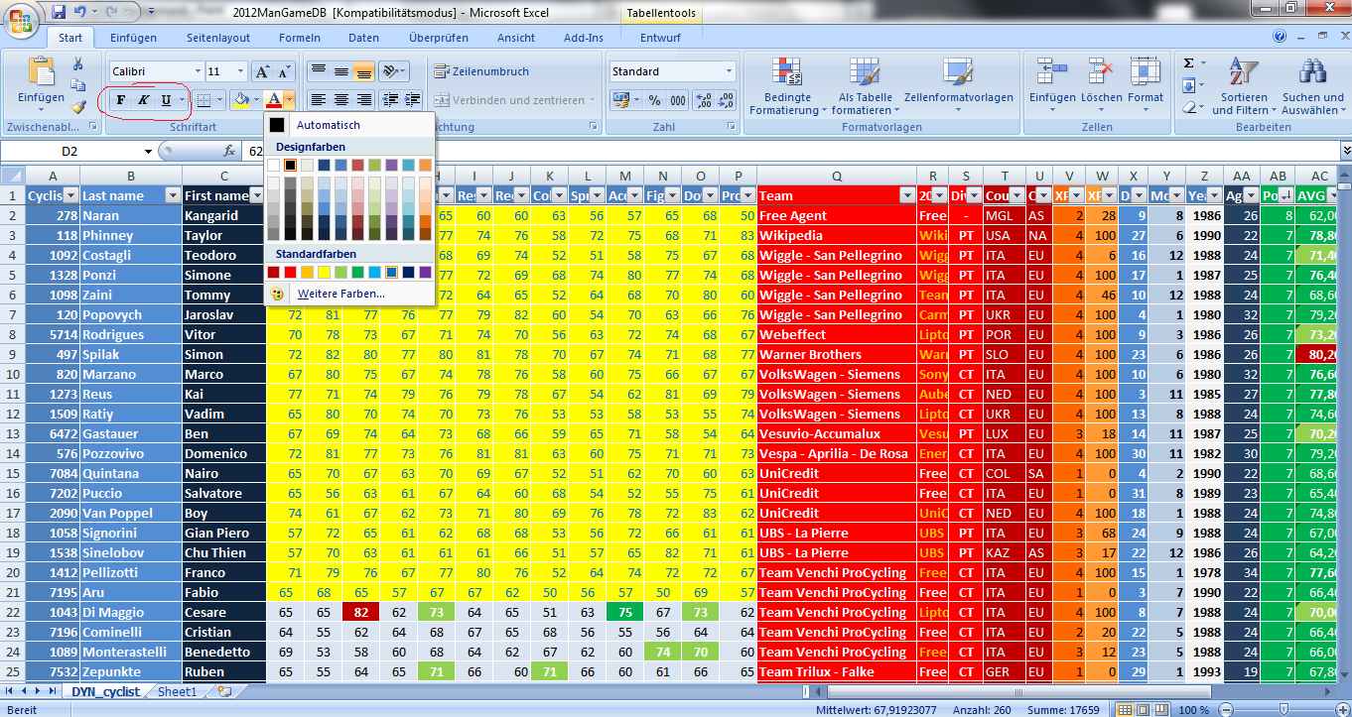Increase font size with the large A
The width and height of the screenshot is (1352, 717).
261,71
